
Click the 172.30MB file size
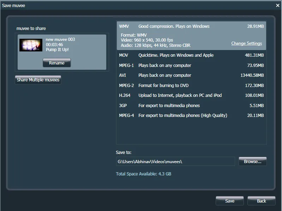[x=254, y=85]
